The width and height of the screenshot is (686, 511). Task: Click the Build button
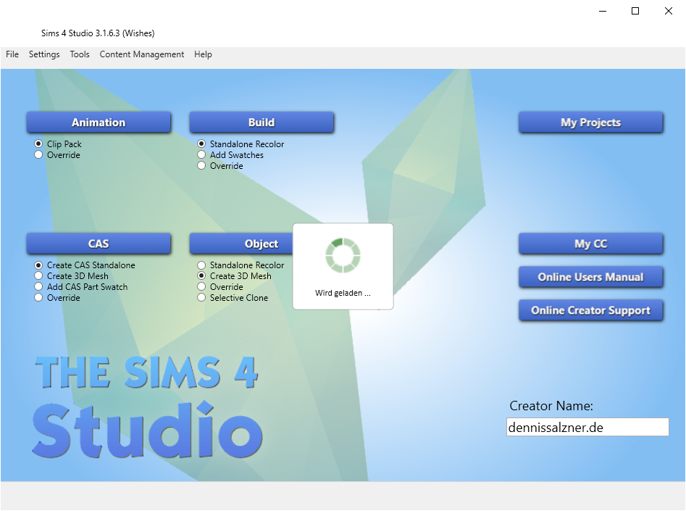tap(262, 122)
